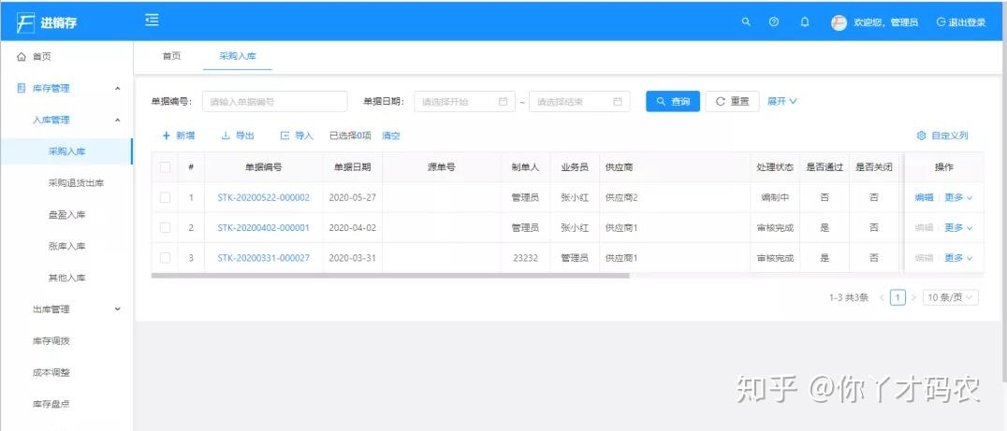Select the 采购入库 tab

238,56
